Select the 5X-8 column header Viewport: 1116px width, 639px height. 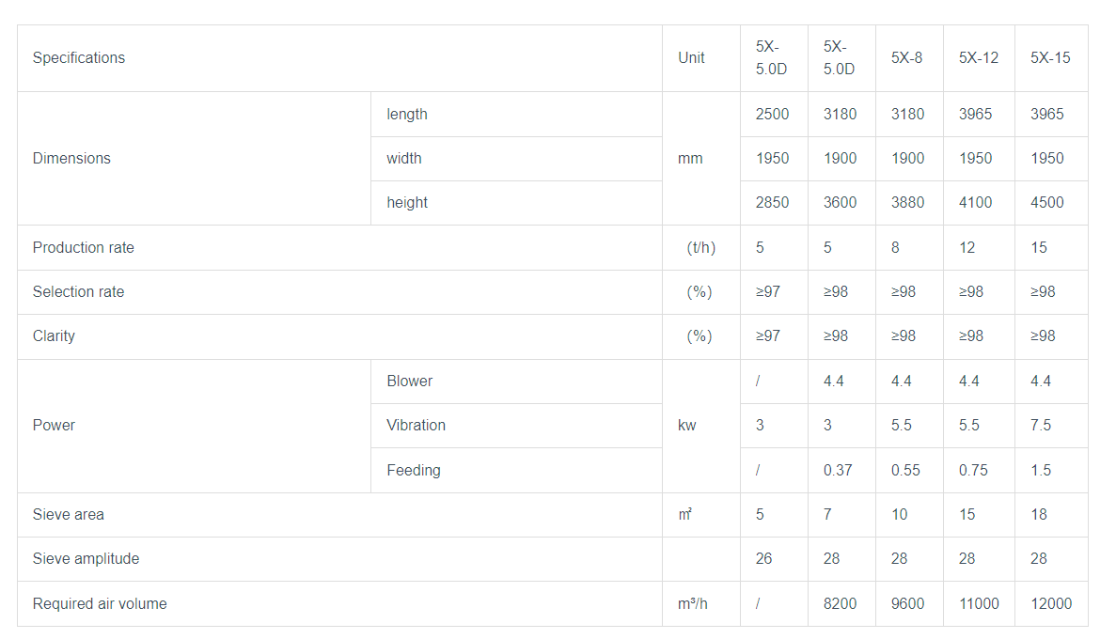907,58
